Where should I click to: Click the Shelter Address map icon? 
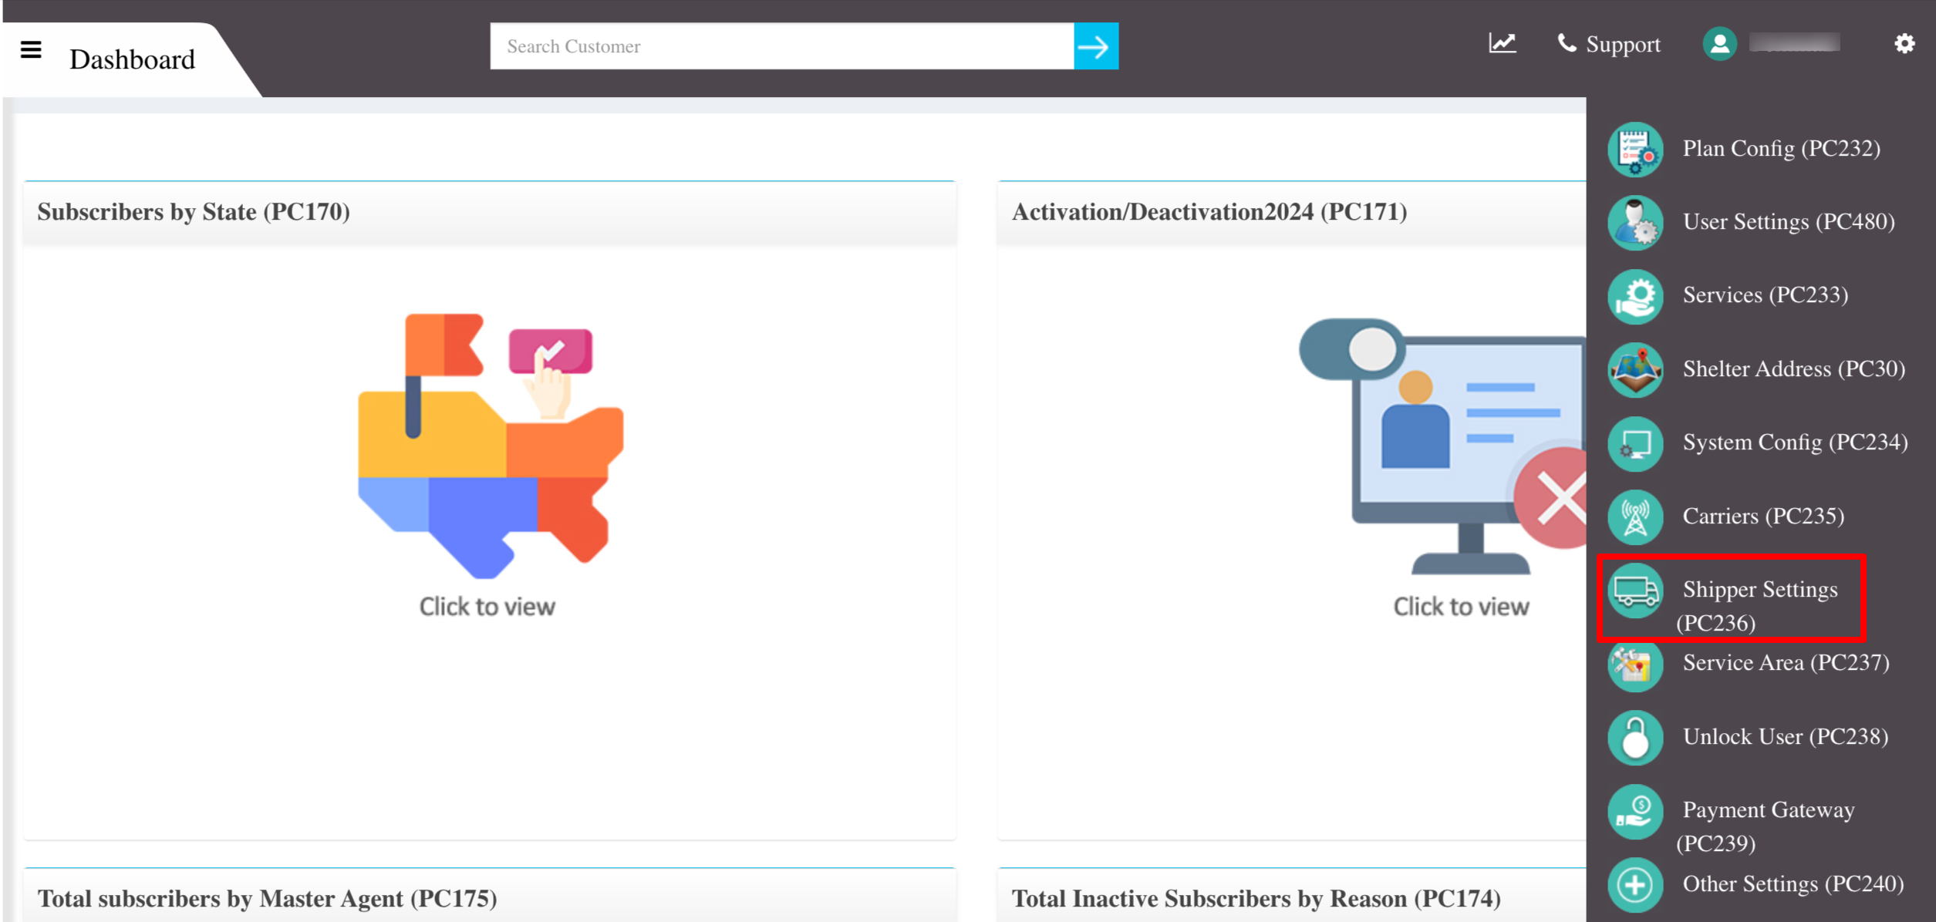[1635, 369]
